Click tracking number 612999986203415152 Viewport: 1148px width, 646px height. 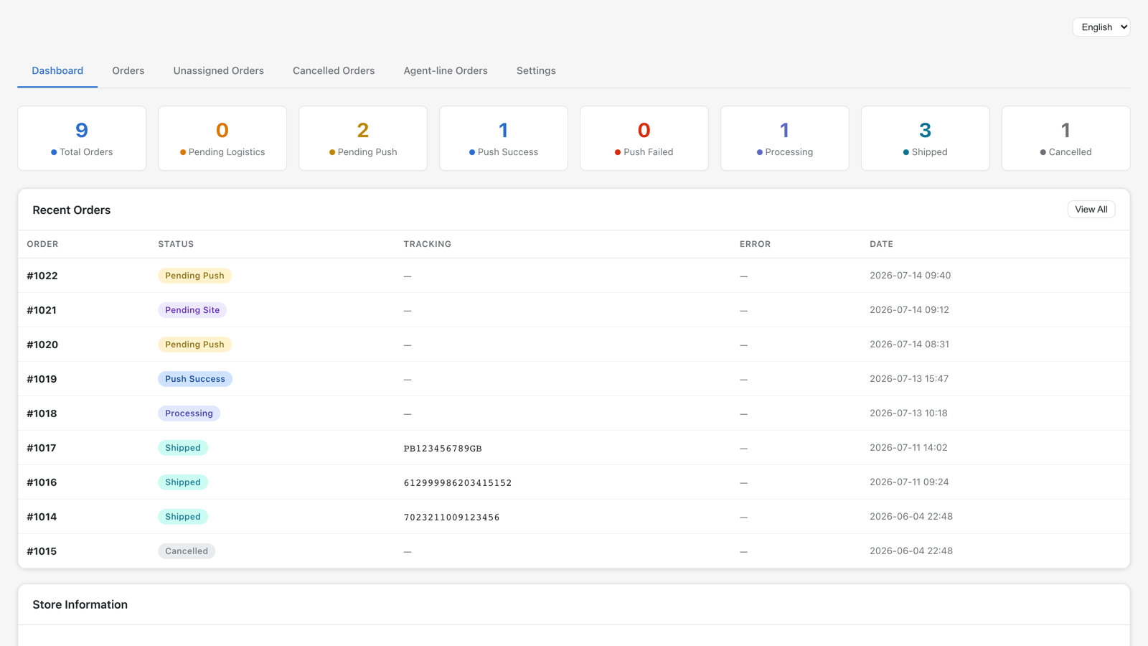coord(458,483)
